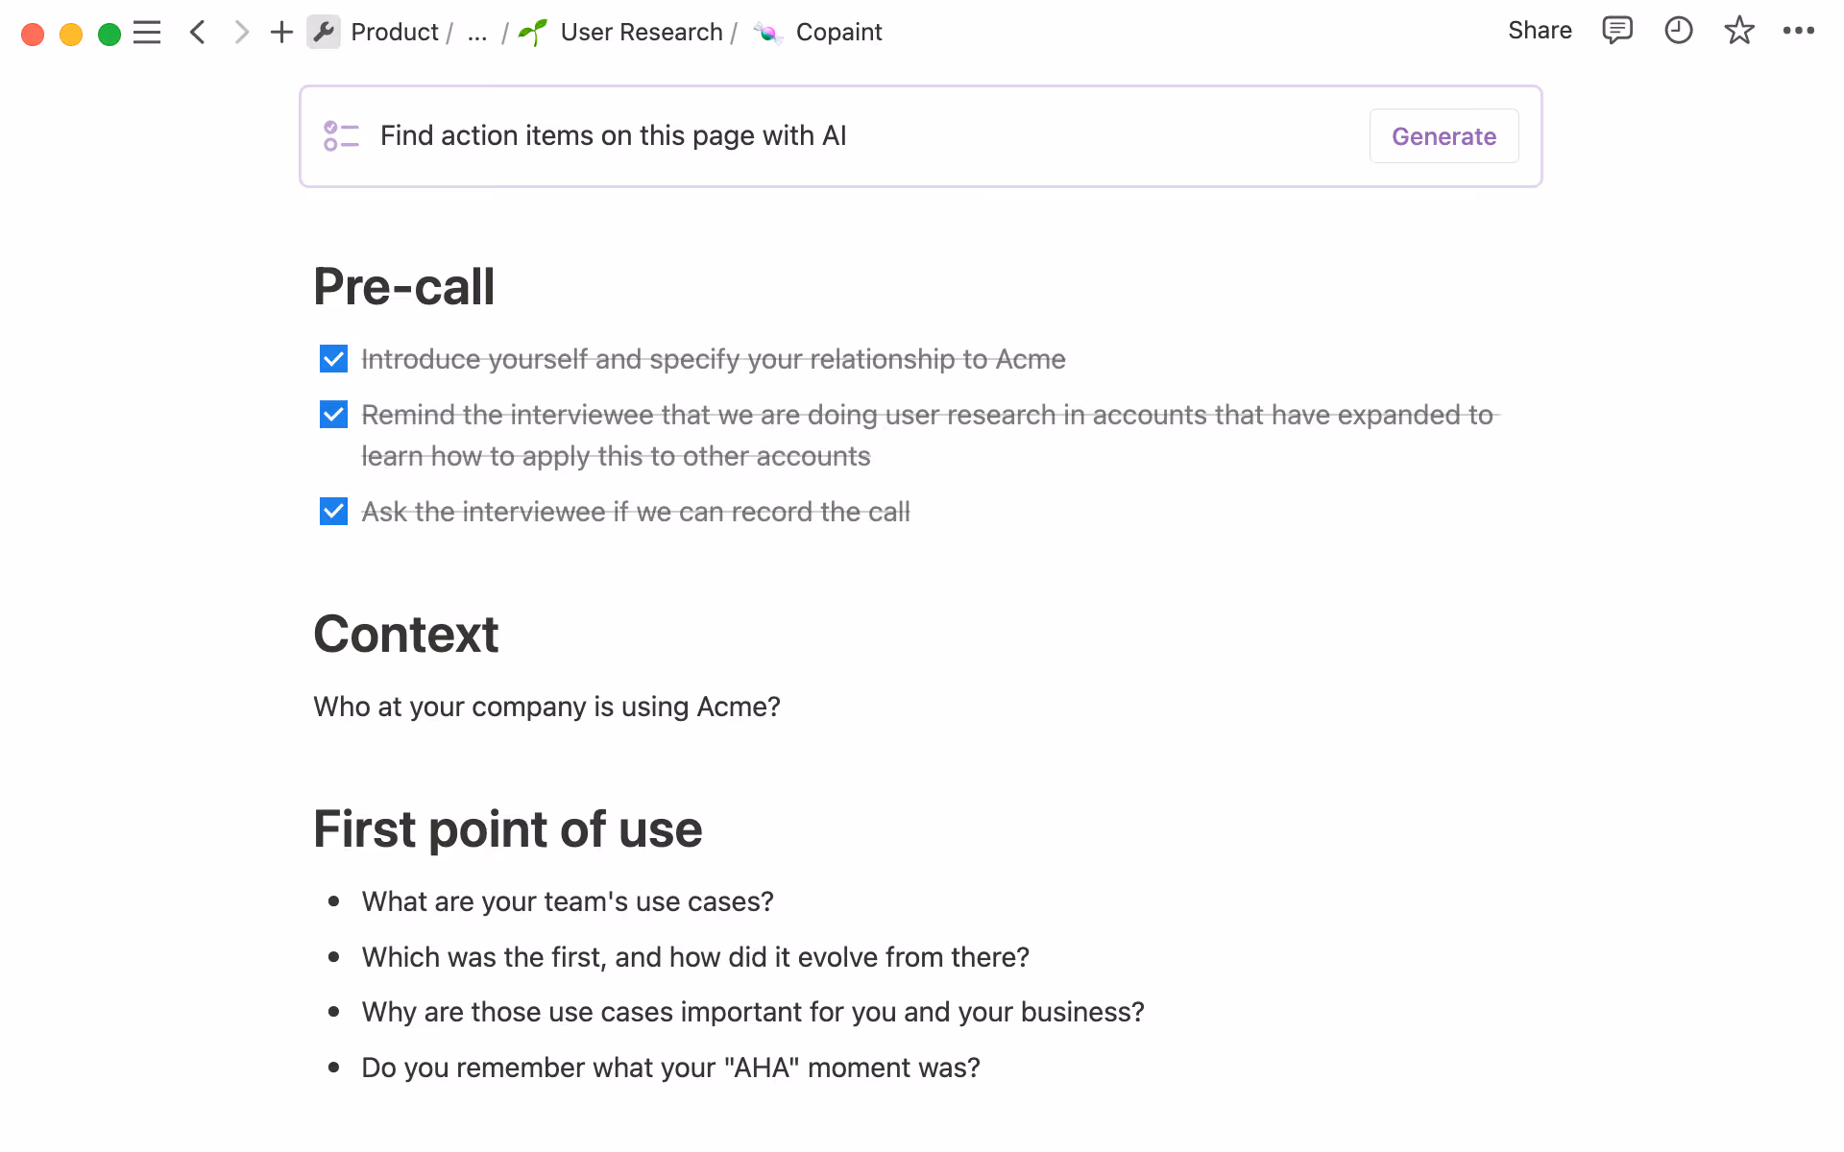The height and width of the screenshot is (1152, 1844).
Task: Navigate forward using the right chevron
Action: point(241,32)
